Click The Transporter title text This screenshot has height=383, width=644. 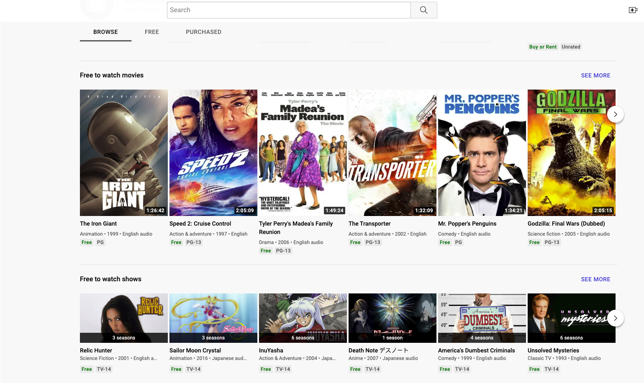(369, 224)
